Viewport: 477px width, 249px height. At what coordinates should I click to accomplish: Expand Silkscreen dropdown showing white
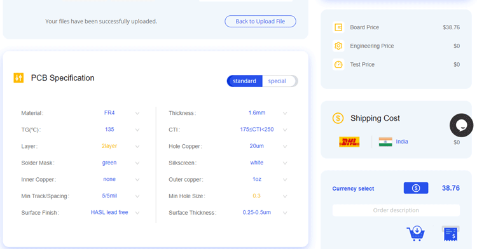pos(263,163)
